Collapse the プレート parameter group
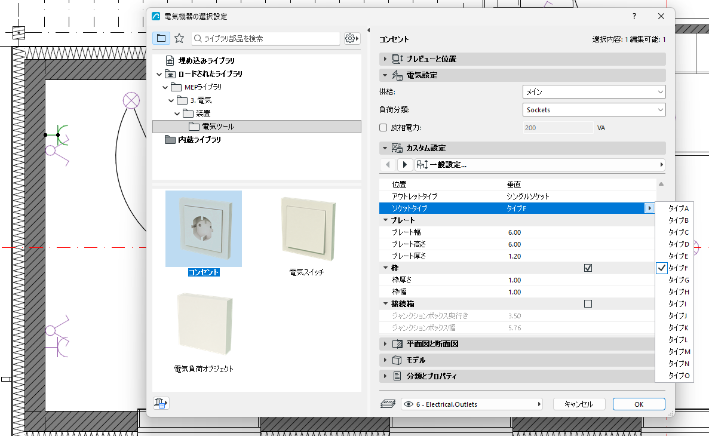The width and height of the screenshot is (709, 436). pos(385,220)
